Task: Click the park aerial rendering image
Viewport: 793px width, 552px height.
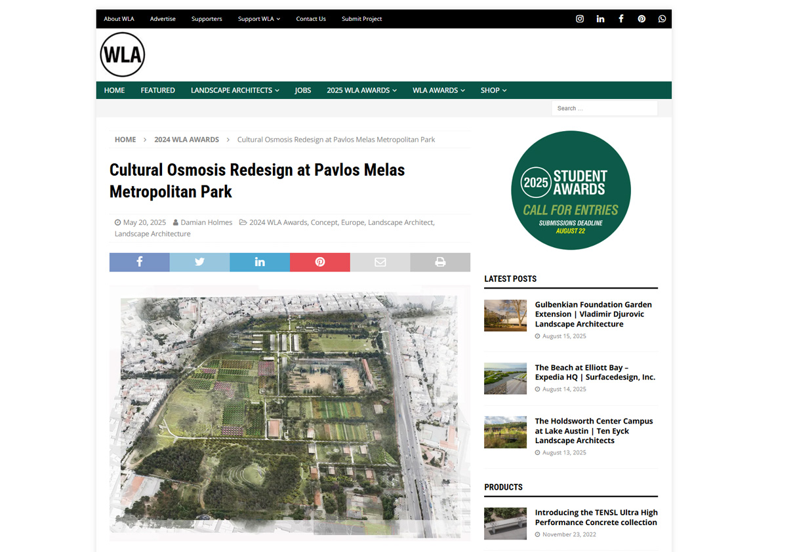Action: point(290,412)
